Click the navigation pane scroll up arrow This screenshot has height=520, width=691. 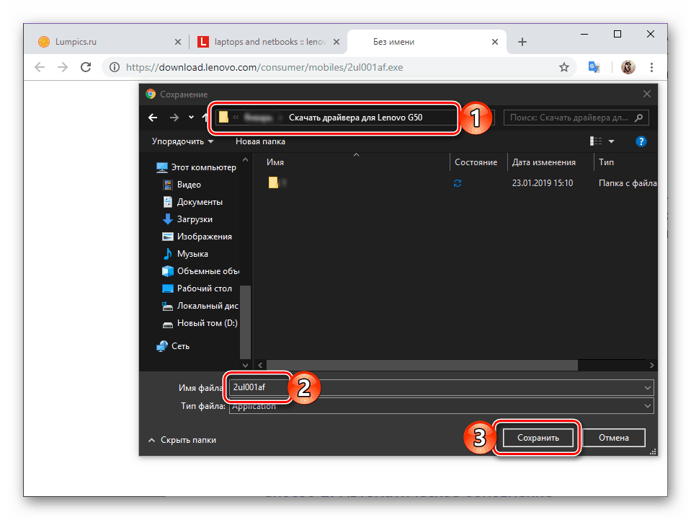[246, 159]
